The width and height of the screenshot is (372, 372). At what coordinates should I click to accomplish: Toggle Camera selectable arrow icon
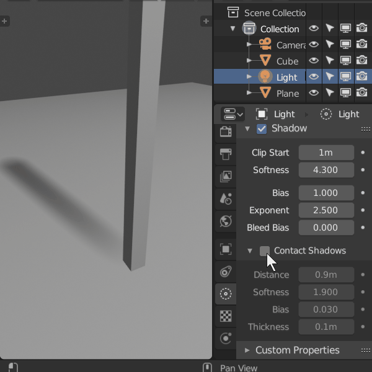click(330, 44)
